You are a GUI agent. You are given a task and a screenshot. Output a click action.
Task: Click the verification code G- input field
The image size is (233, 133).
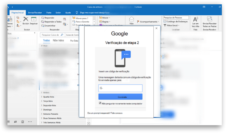point(120,88)
